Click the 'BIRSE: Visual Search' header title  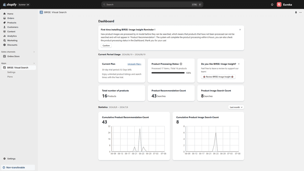click(x=55, y=12)
